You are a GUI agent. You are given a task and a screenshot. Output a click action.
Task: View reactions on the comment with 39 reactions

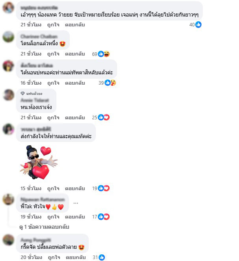pyautogui.click(x=110, y=83)
